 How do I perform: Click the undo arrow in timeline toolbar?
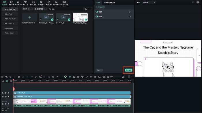click(10, 77)
